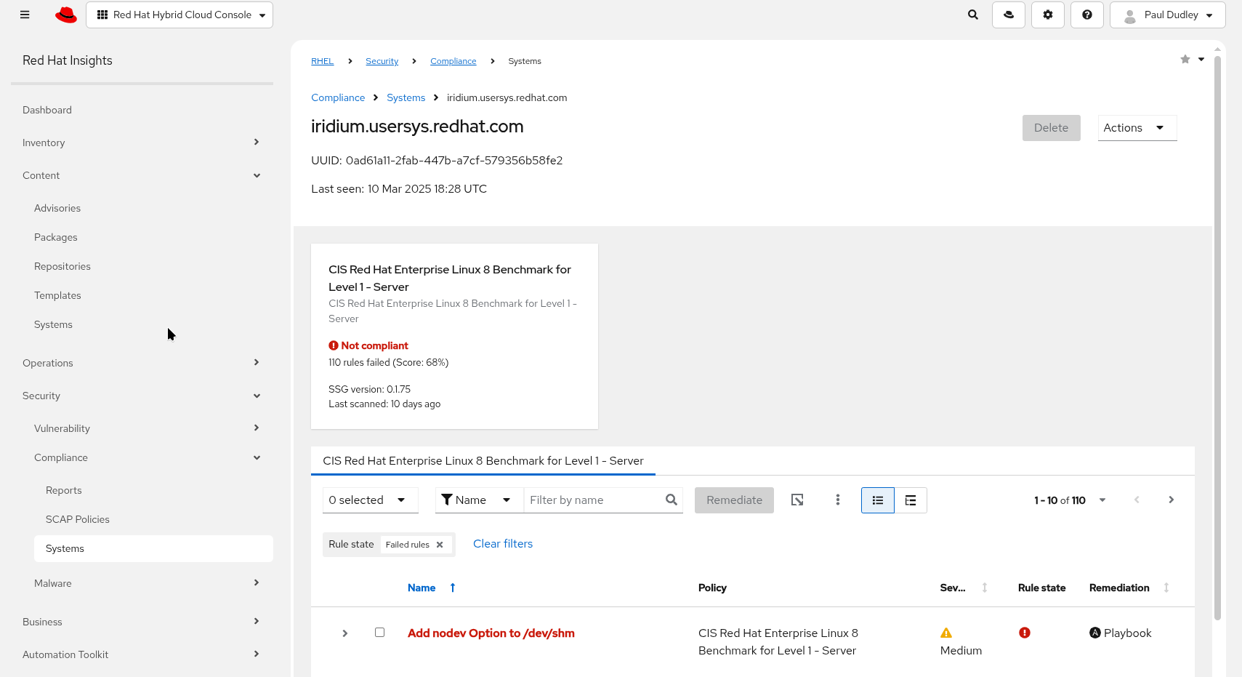Go to Systems in the page breadcrumb
The image size is (1242, 677).
(406, 97)
